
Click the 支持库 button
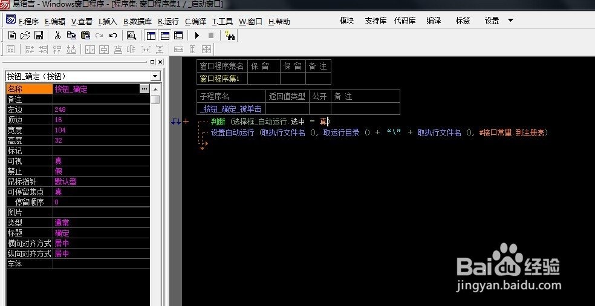(x=376, y=21)
